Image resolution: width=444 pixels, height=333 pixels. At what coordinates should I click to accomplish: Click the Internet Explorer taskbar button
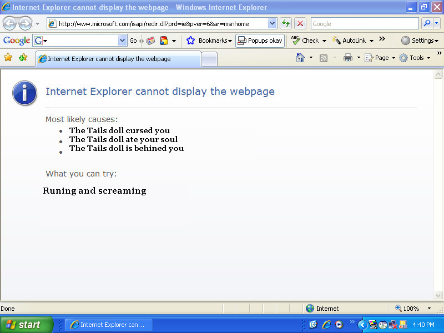click(108, 325)
